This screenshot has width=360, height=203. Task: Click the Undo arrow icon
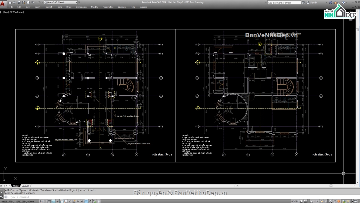pyautogui.click(x=32, y=2)
